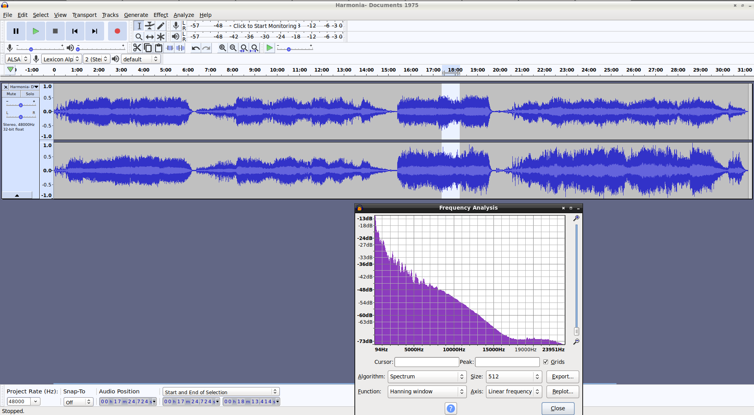Open the Analyze menu
Viewport: 754px width, 415px height.
coord(184,15)
